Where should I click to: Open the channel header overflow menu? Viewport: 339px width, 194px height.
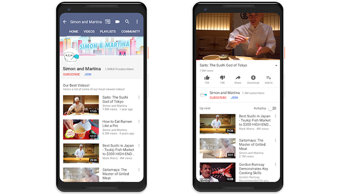(137, 22)
